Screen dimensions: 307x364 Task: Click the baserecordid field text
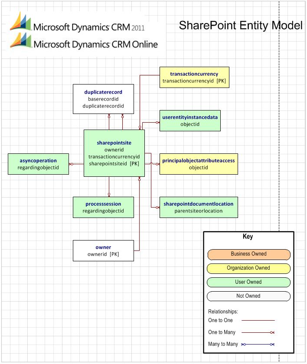[x=103, y=99]
